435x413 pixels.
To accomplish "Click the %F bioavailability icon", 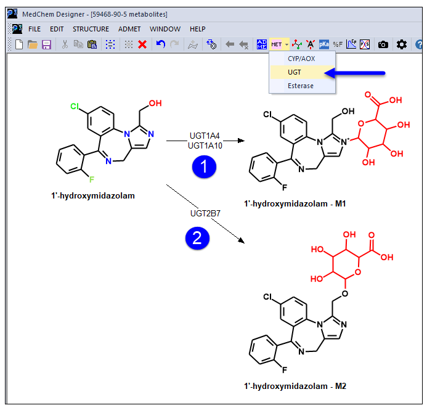I will pyautogui.click(x=338, y=44).
